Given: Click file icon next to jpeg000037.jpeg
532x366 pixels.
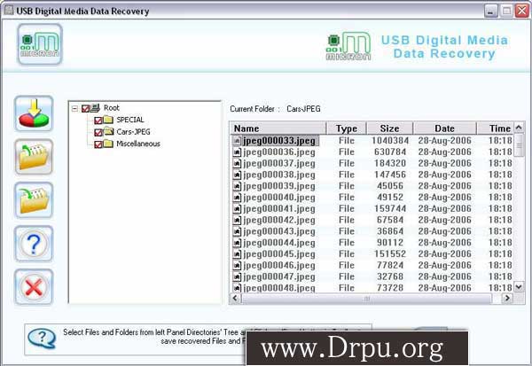Looking at the screenshot, I should click(x=237, y=163).
